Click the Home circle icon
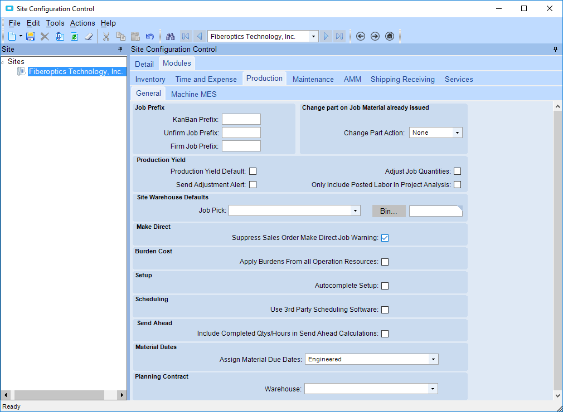 coord(390,36)
